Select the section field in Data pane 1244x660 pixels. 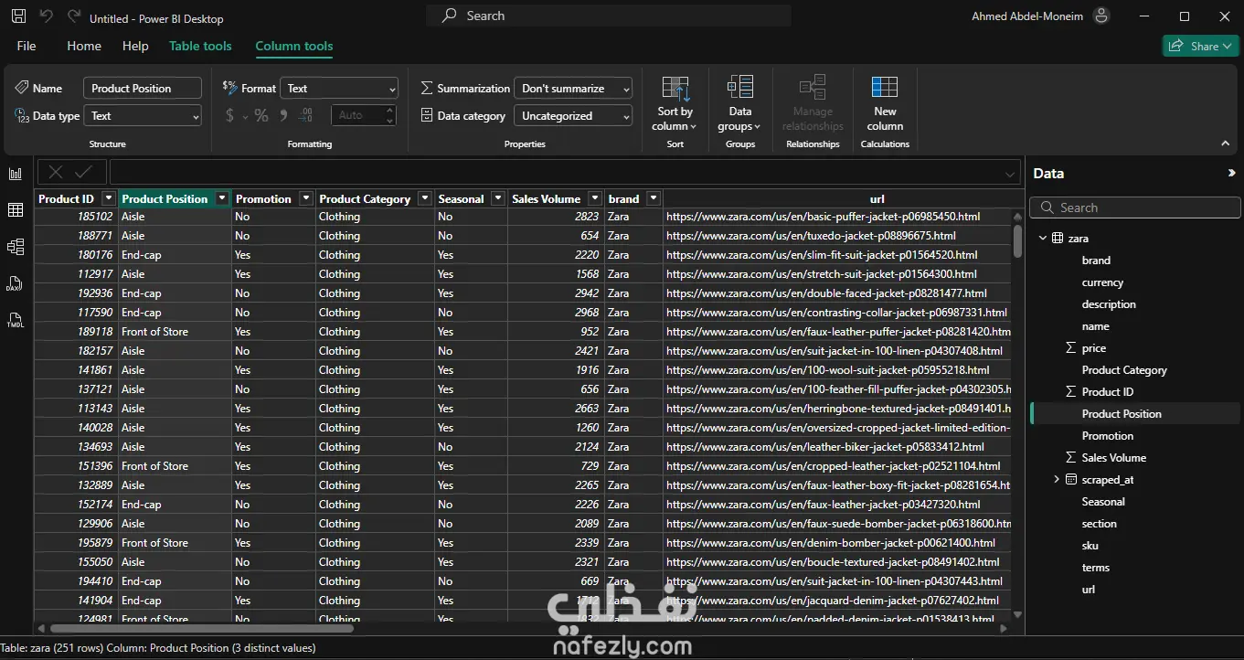pyautogui.click(x=1100, y=524)
